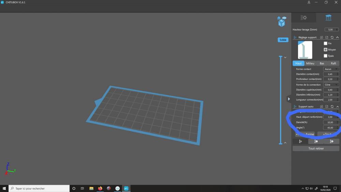Open the notification center icon
341x192 pixels.
pos(335,189)
